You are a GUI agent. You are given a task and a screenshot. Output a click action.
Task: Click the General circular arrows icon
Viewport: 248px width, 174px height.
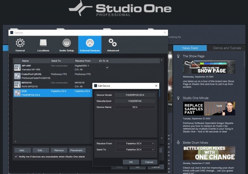tap(20, 43)
